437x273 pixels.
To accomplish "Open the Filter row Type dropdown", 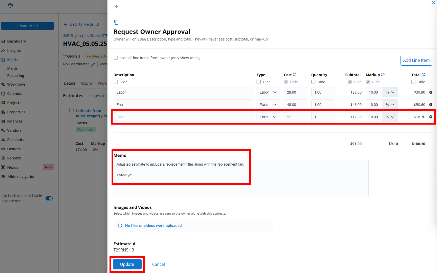I will pyautogui.click(x=268, y=117).
